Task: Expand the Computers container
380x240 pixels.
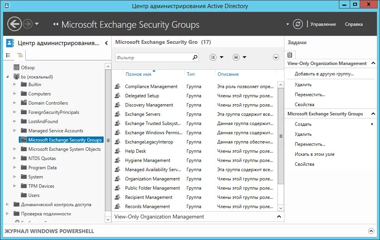Action: [15, 94]
